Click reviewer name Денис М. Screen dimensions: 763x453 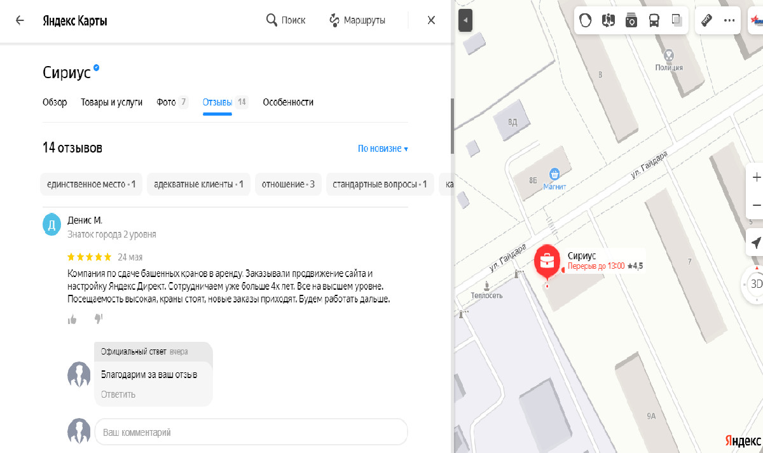[x=85, y=220]
